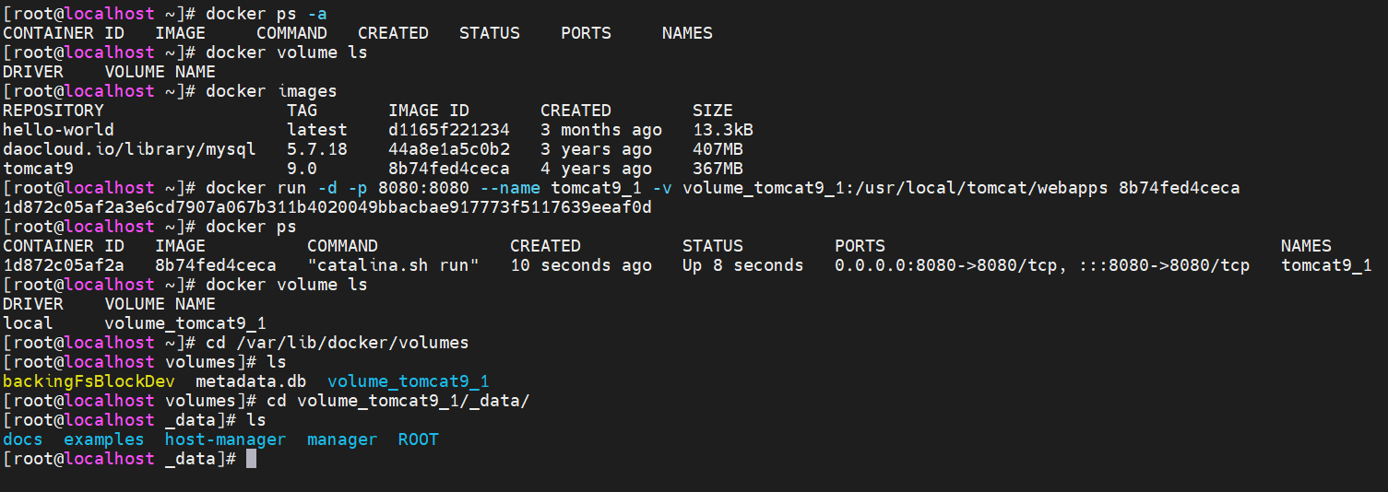The width and height of the screenshot is (1388, 492).
Task: Click the long container hash output line
Action: point(327,207)
